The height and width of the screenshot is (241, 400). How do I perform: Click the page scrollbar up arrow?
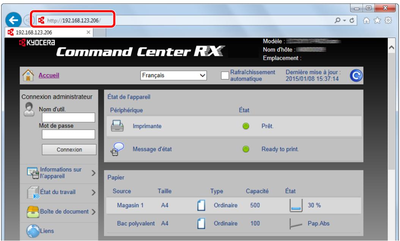click(x=391, y=48)
